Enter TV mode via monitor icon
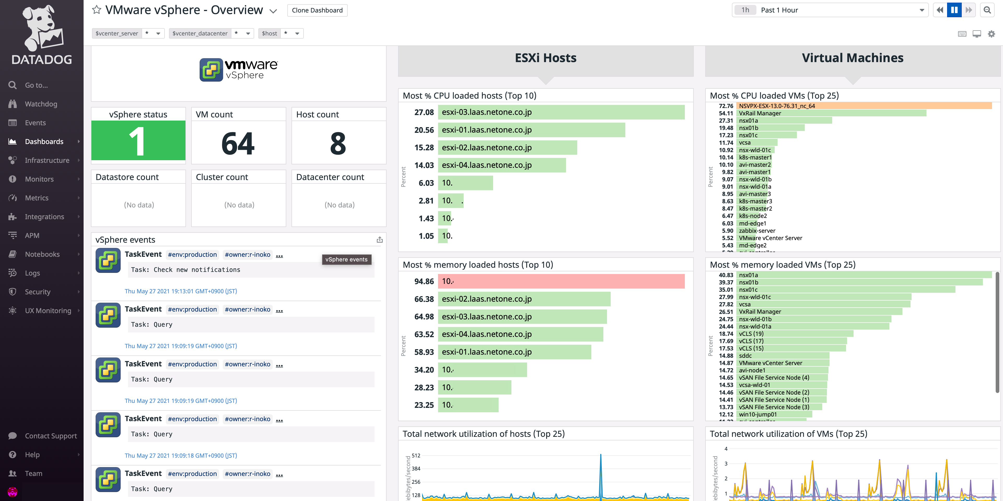This screenshot has height=501, width=1003. coord(977,34)
